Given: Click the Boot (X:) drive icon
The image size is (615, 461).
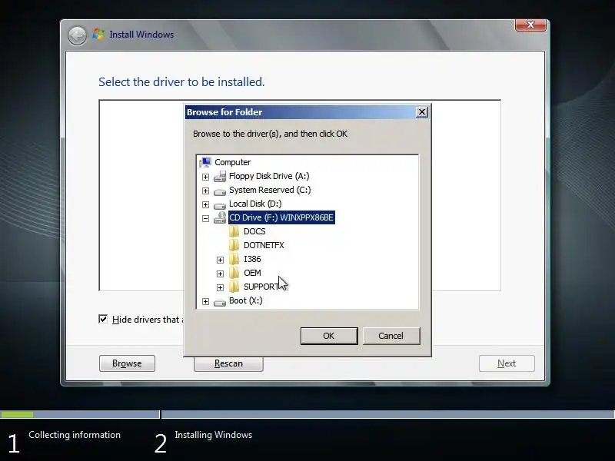Looking at the screenshot, I should [x=220, y=302].
